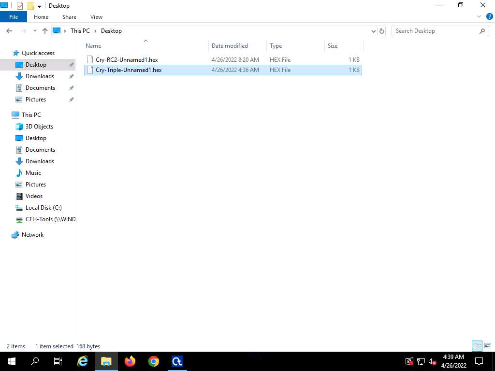Click the Properties quick access toolbar icon

(20, 6)
